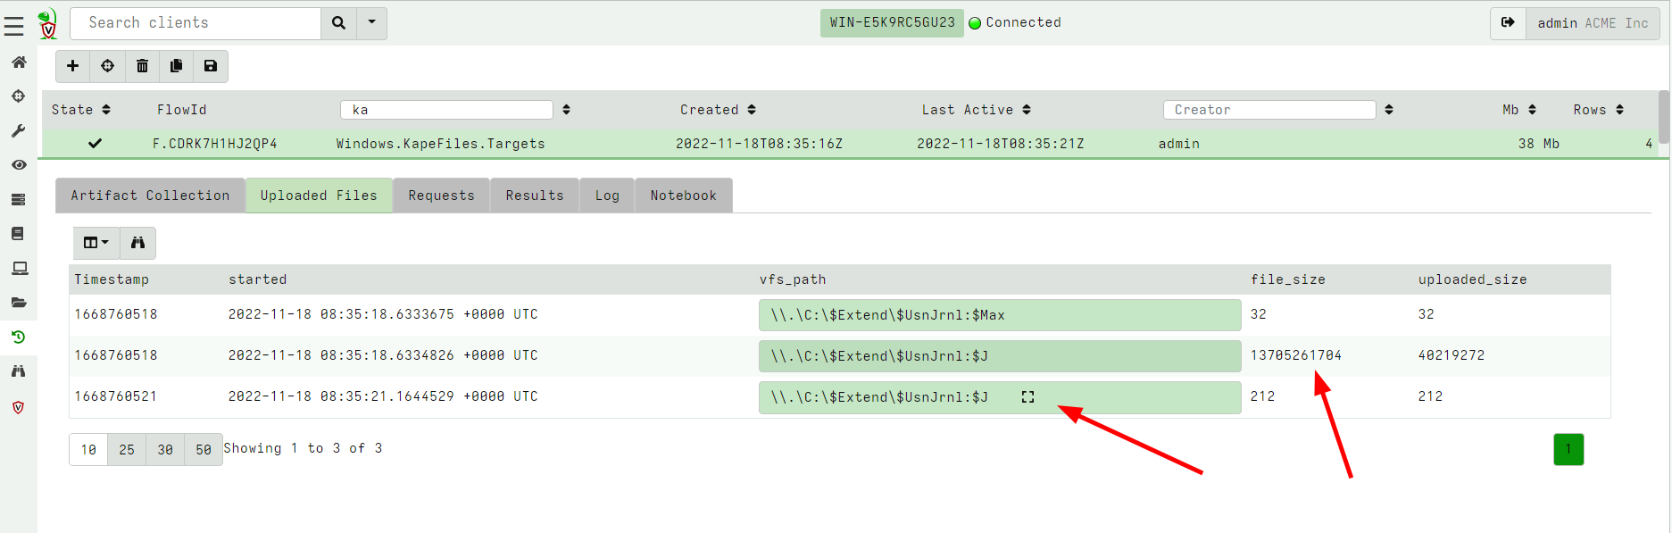Screen dimensions: 1672x533
Task: Click the trash icon to delete collection
Action: coord(142,66)
